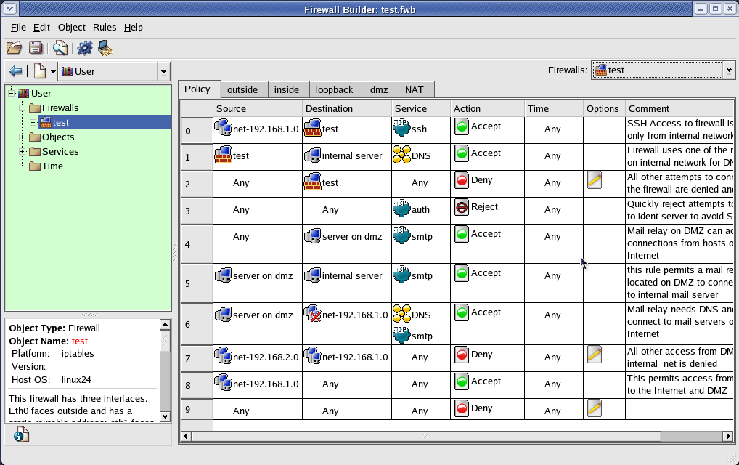The height and width of the screenshot is (465, 739).
Task: Click rule number 8 row header
Action: click(x=197, y=385)
